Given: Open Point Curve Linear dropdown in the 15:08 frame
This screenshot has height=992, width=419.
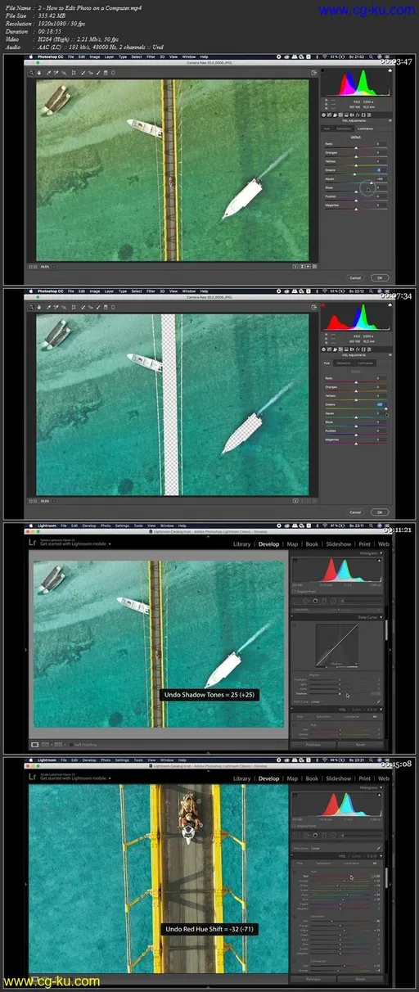Looking at the screenshot, I should tap(317, 848).
